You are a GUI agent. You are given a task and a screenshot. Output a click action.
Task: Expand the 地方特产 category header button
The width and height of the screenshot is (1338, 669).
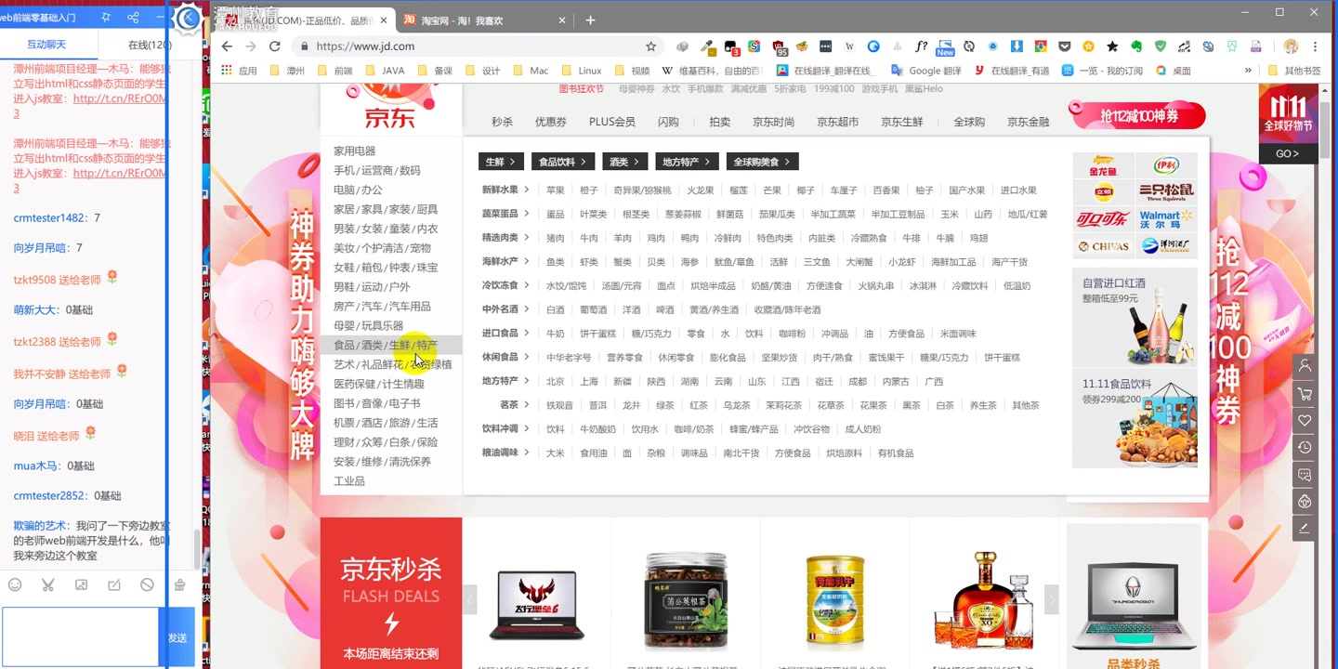[687, 162]
